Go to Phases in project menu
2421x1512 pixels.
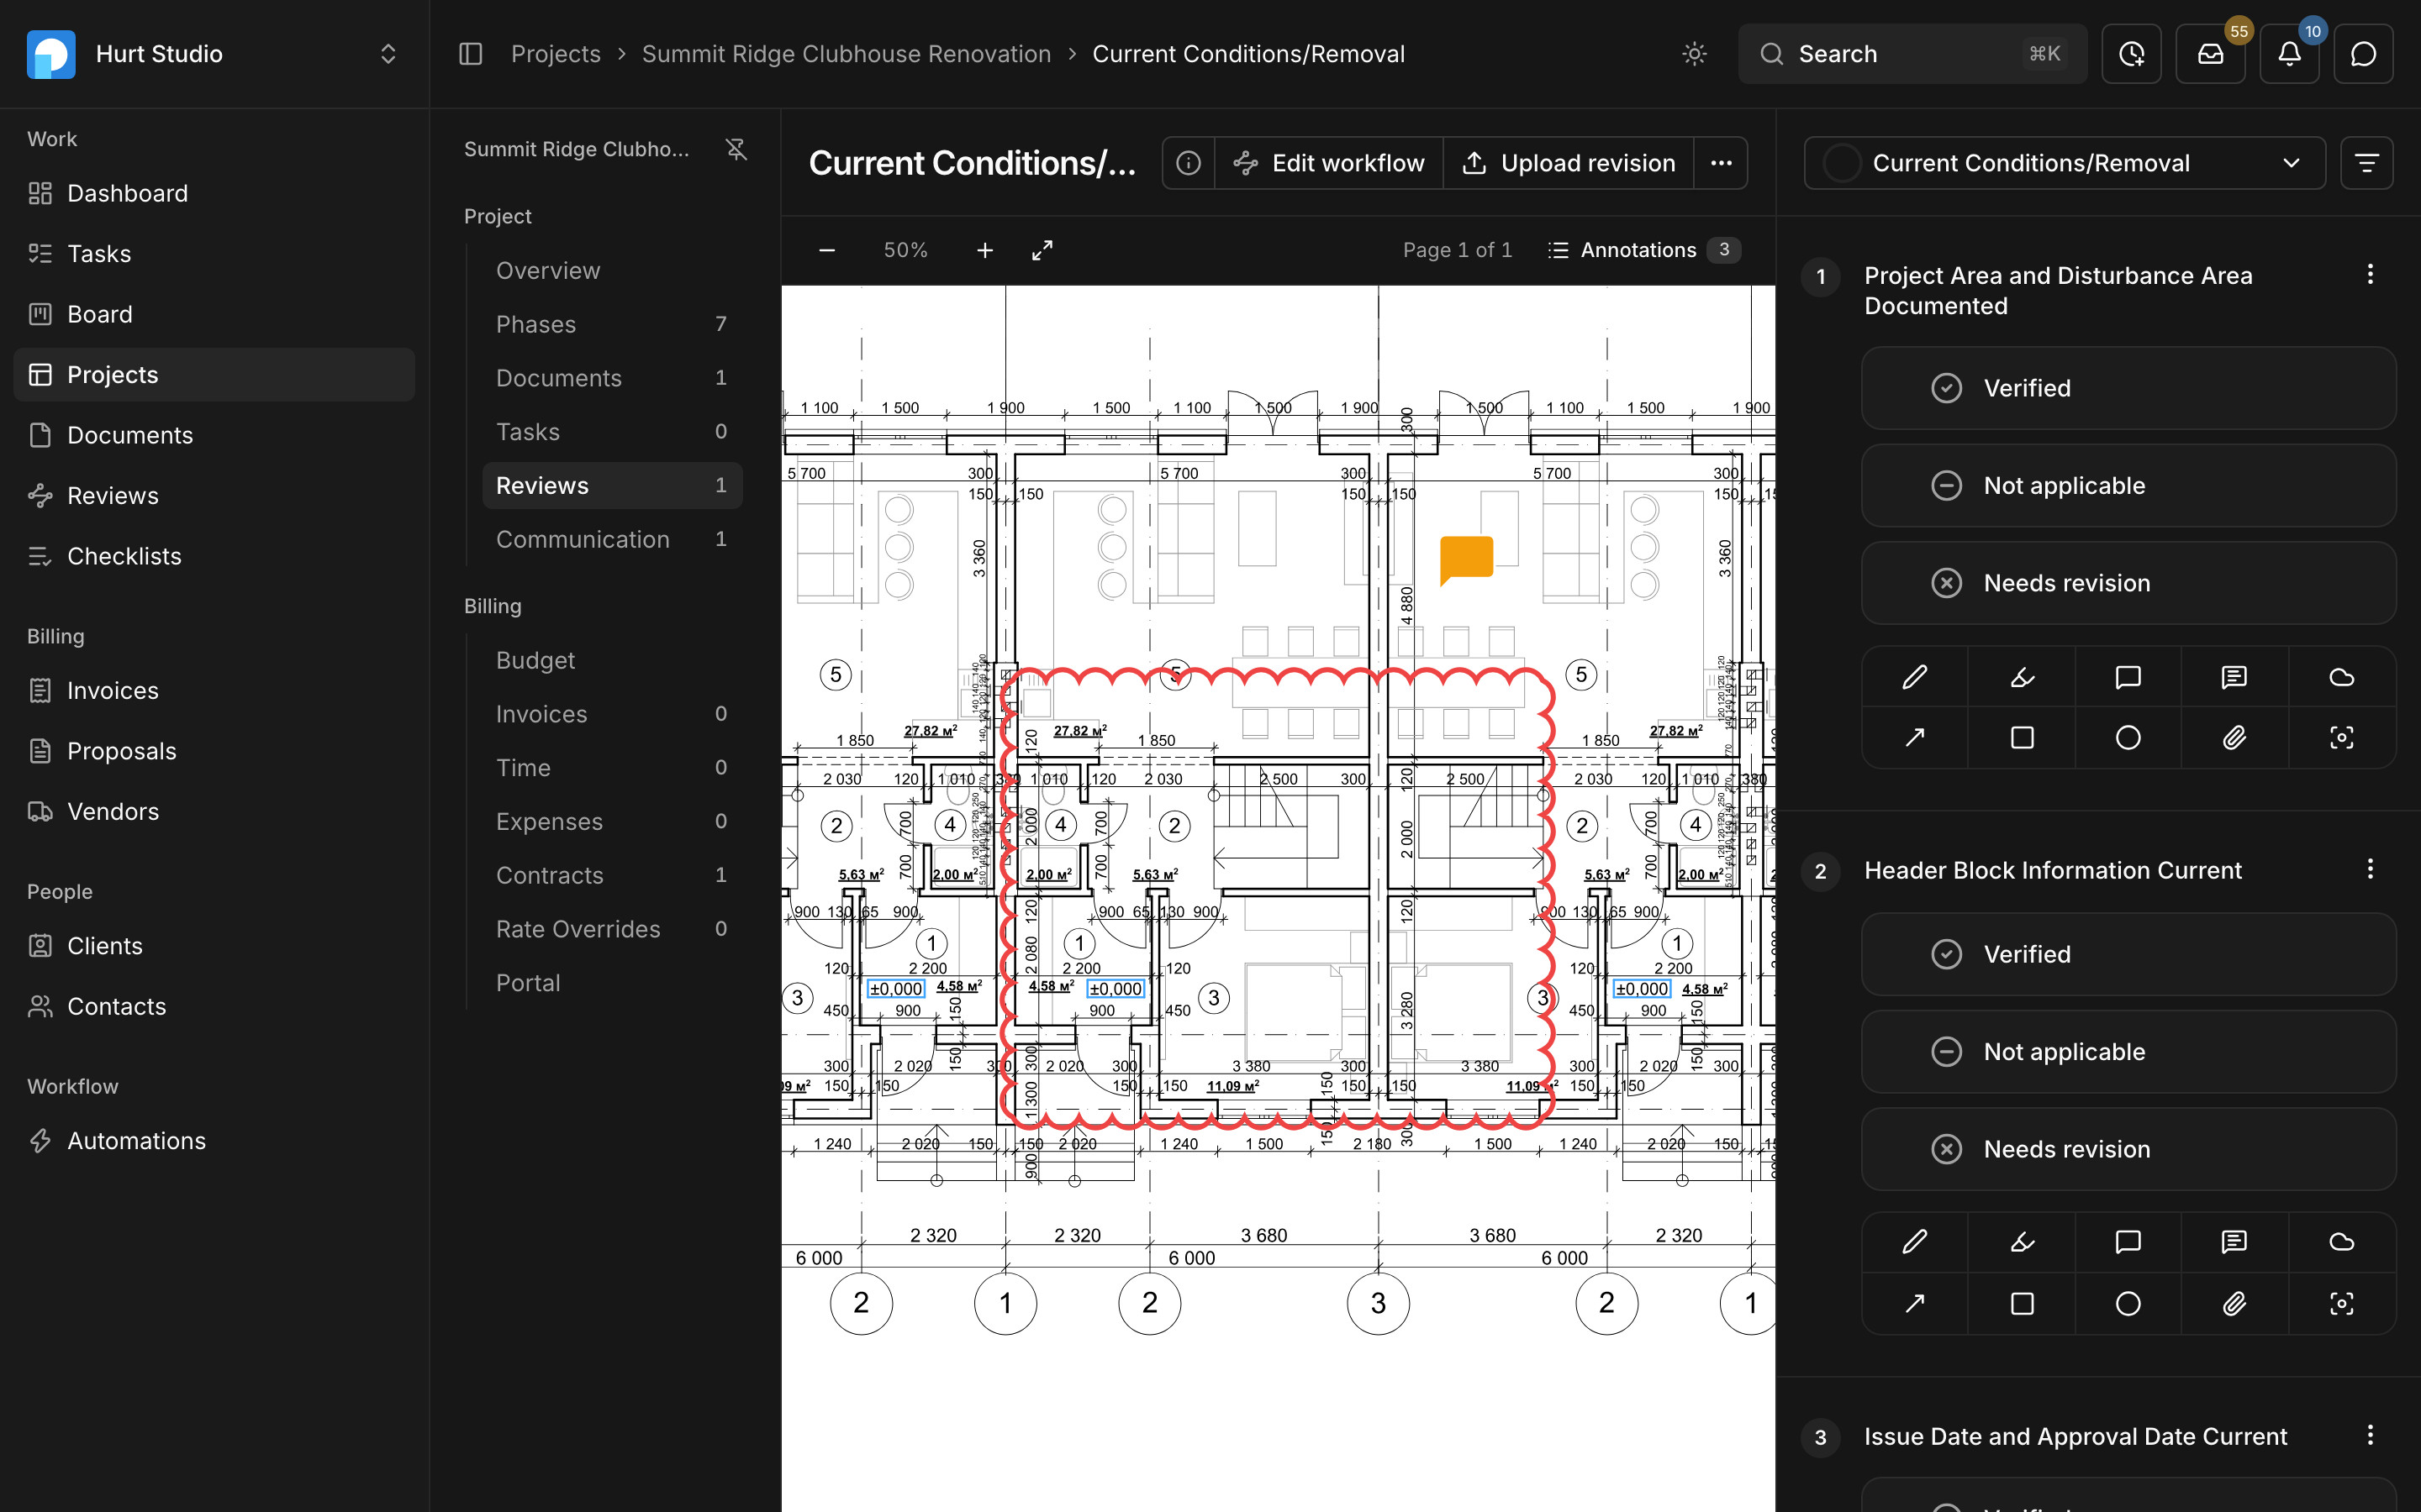[612, 324]
